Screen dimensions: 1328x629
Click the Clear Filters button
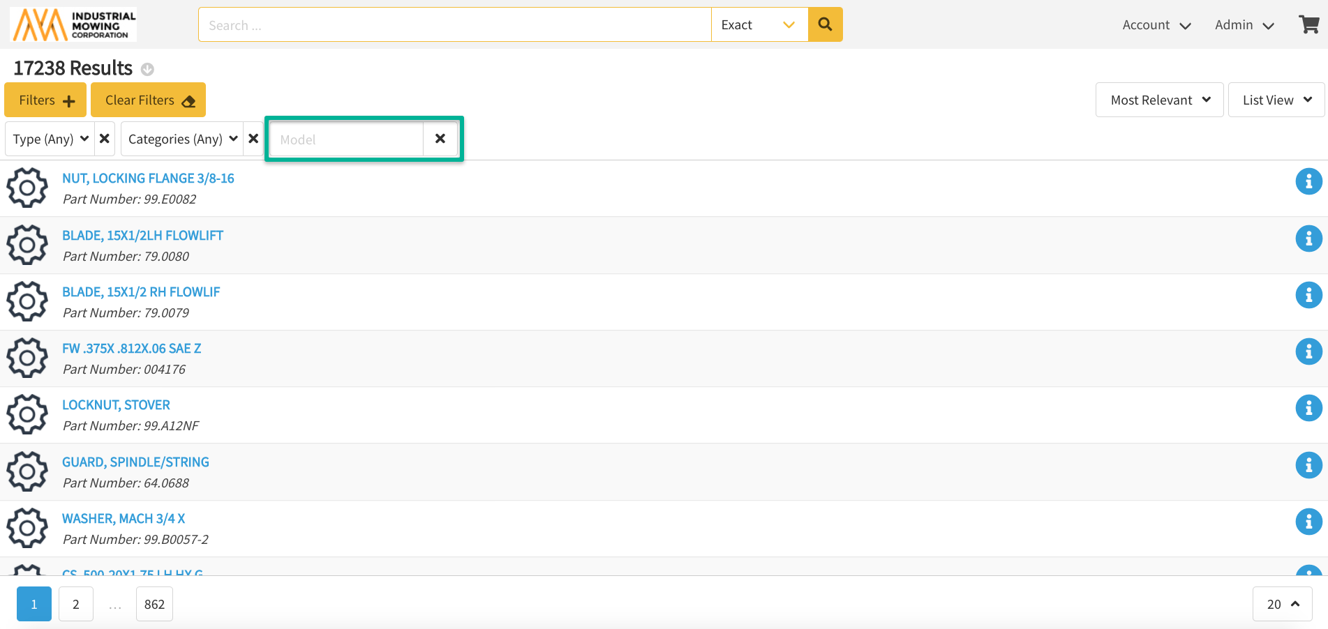pos(148,100)
